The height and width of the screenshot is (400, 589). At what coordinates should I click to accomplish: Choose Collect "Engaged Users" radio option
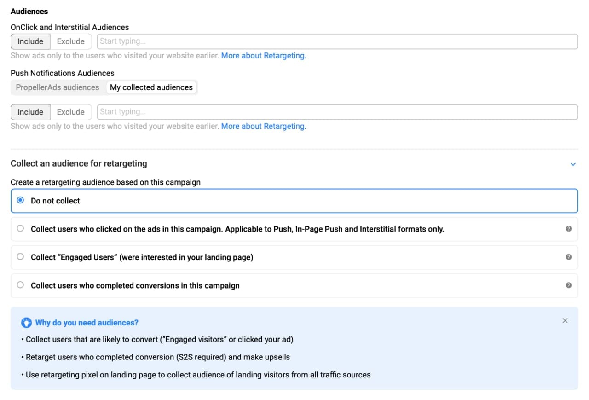point(20,257)
